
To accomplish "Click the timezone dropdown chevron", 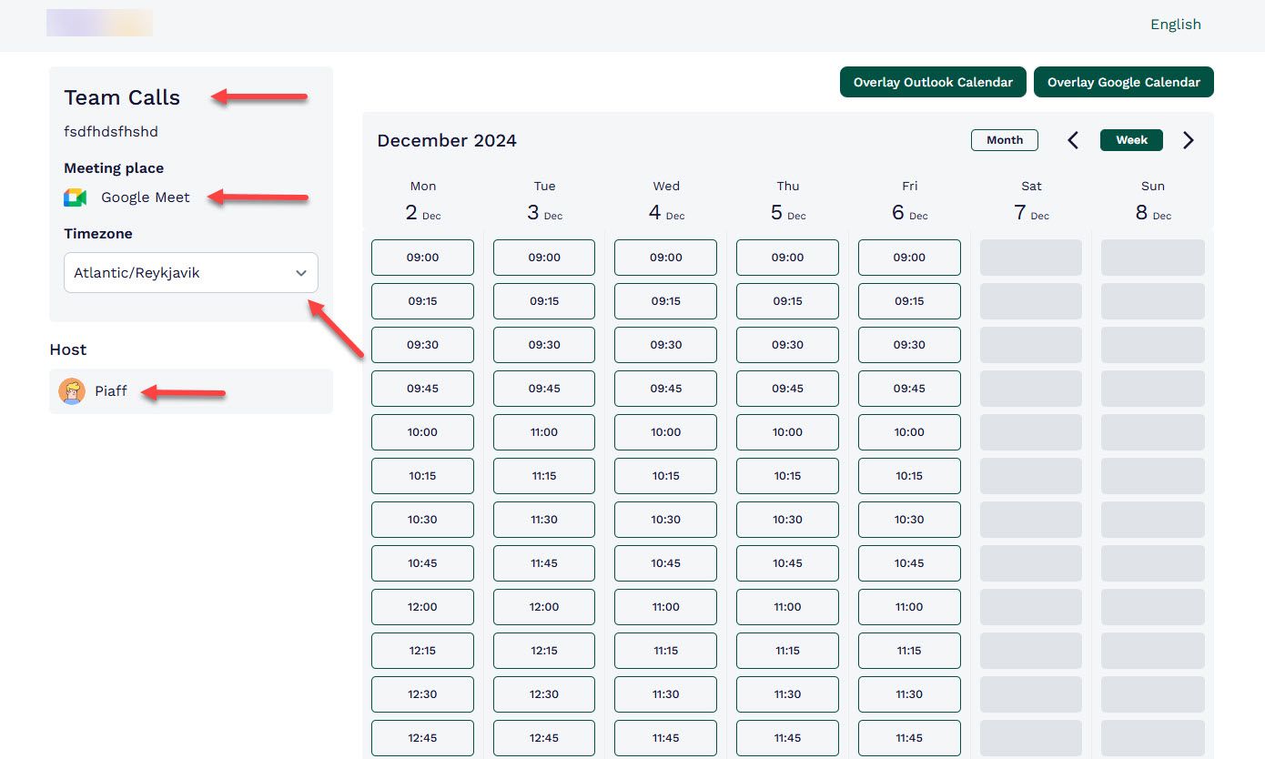I will point(301,272).
